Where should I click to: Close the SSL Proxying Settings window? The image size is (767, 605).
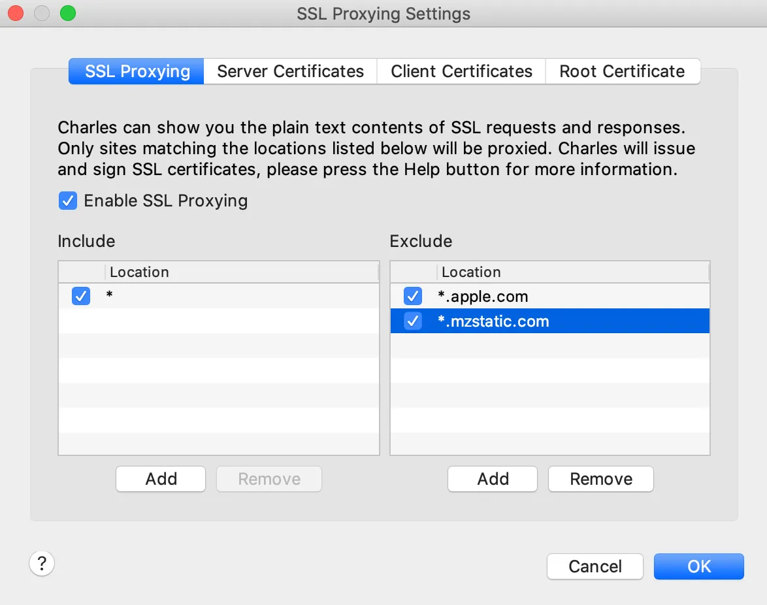(x=16, y=13)
